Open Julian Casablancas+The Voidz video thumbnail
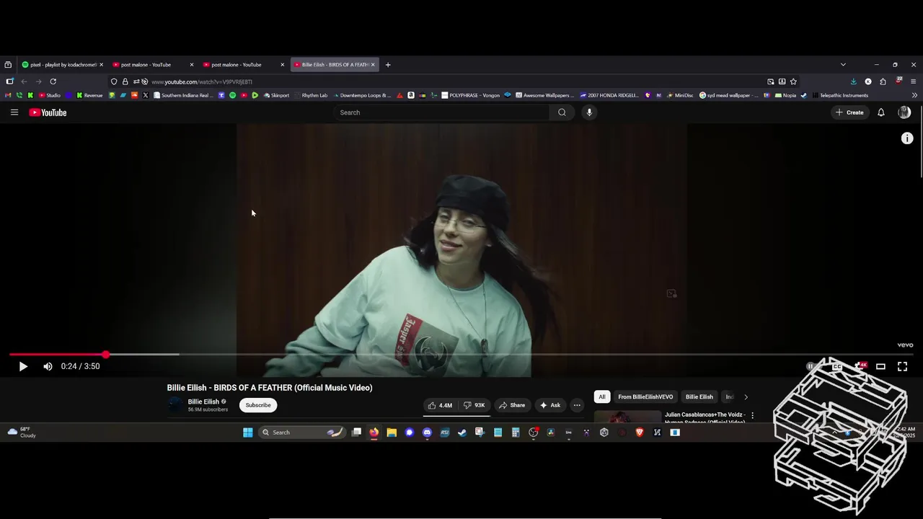 click(627, 417)
